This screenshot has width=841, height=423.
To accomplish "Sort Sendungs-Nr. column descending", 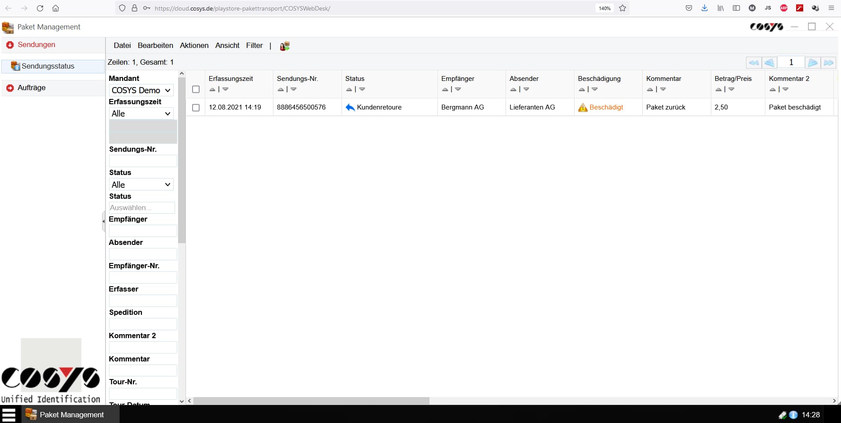I will coord(294,89).
